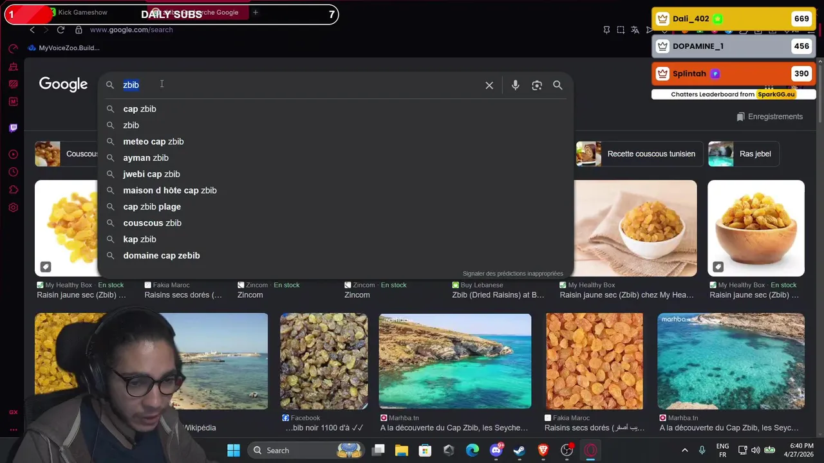
Task: Expand hidden system tray icons chevron
Action: (x=685, y=450)
